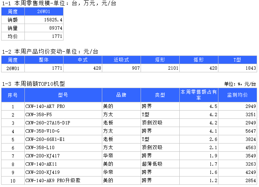Click the 销额 row label
Viewport: 259px width, 187px height.
pos(13,20)
